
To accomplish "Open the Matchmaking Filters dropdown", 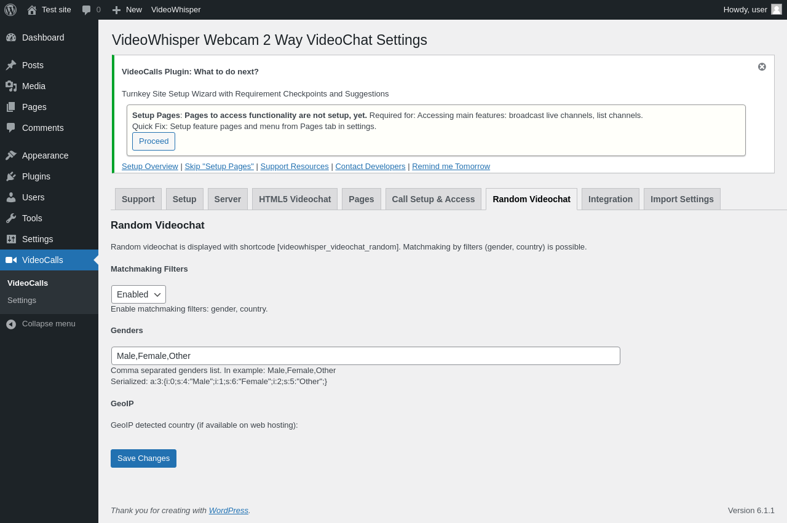I will point(138,294).
